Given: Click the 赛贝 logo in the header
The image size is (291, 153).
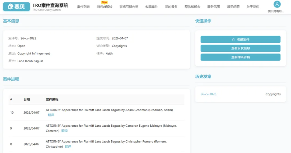Looking at the screenshot, I should click(16, 7).
